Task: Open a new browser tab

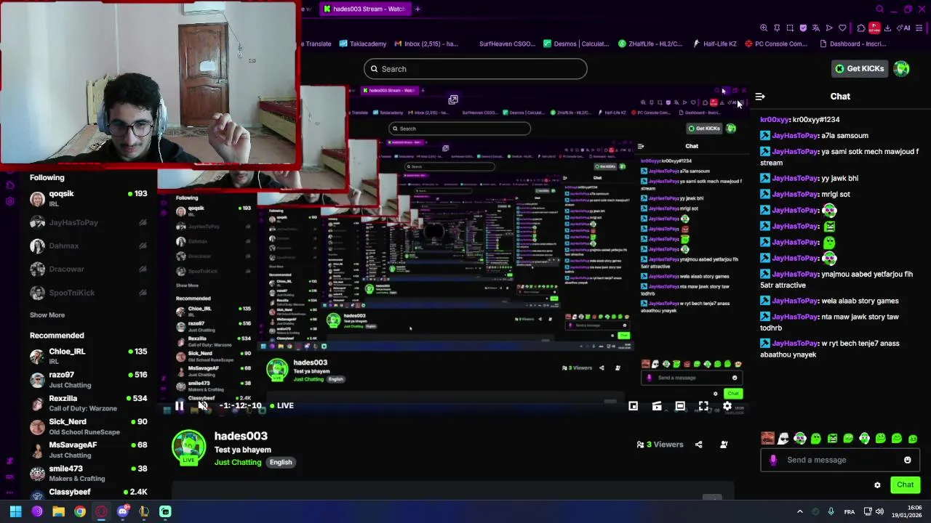Action: coord(417,9)
